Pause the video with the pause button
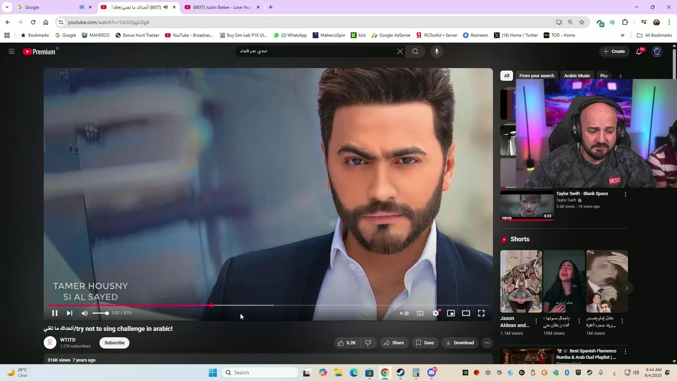 (x=54, y=313)
